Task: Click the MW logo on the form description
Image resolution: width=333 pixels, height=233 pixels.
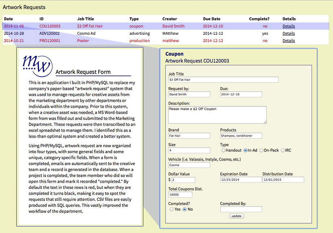Action: (x=37, y=66)
